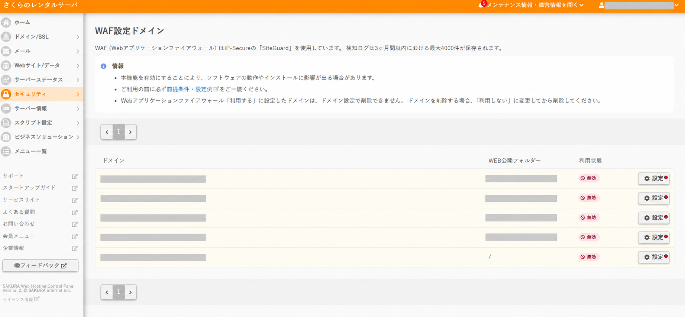Open the スタートアップガイド link
The image size is (685, 317).
(x=29, y=188)
